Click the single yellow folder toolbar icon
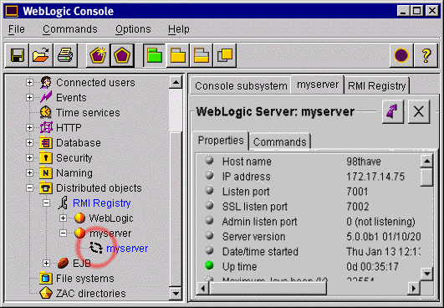Screen dimensions: 444x308 coord(178,55)
